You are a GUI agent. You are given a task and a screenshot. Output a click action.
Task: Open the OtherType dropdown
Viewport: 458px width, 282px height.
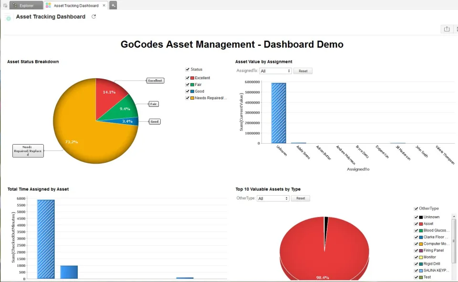[273, 198]
